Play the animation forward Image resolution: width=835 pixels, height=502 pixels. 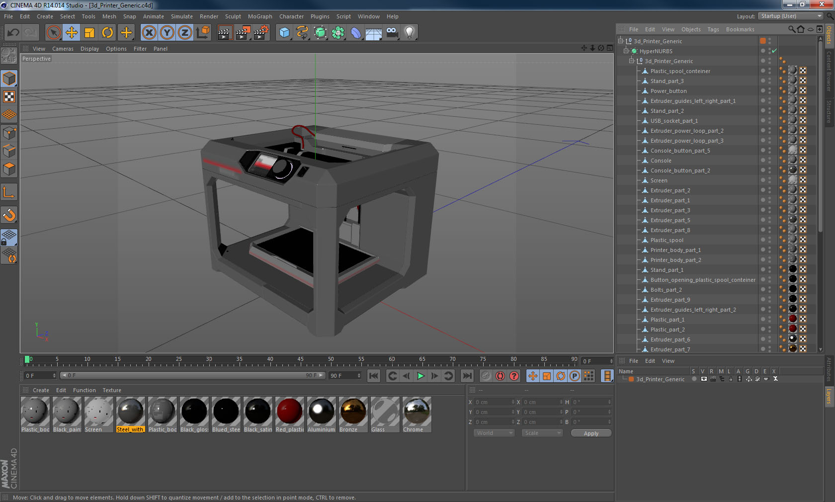coord(420,376)
